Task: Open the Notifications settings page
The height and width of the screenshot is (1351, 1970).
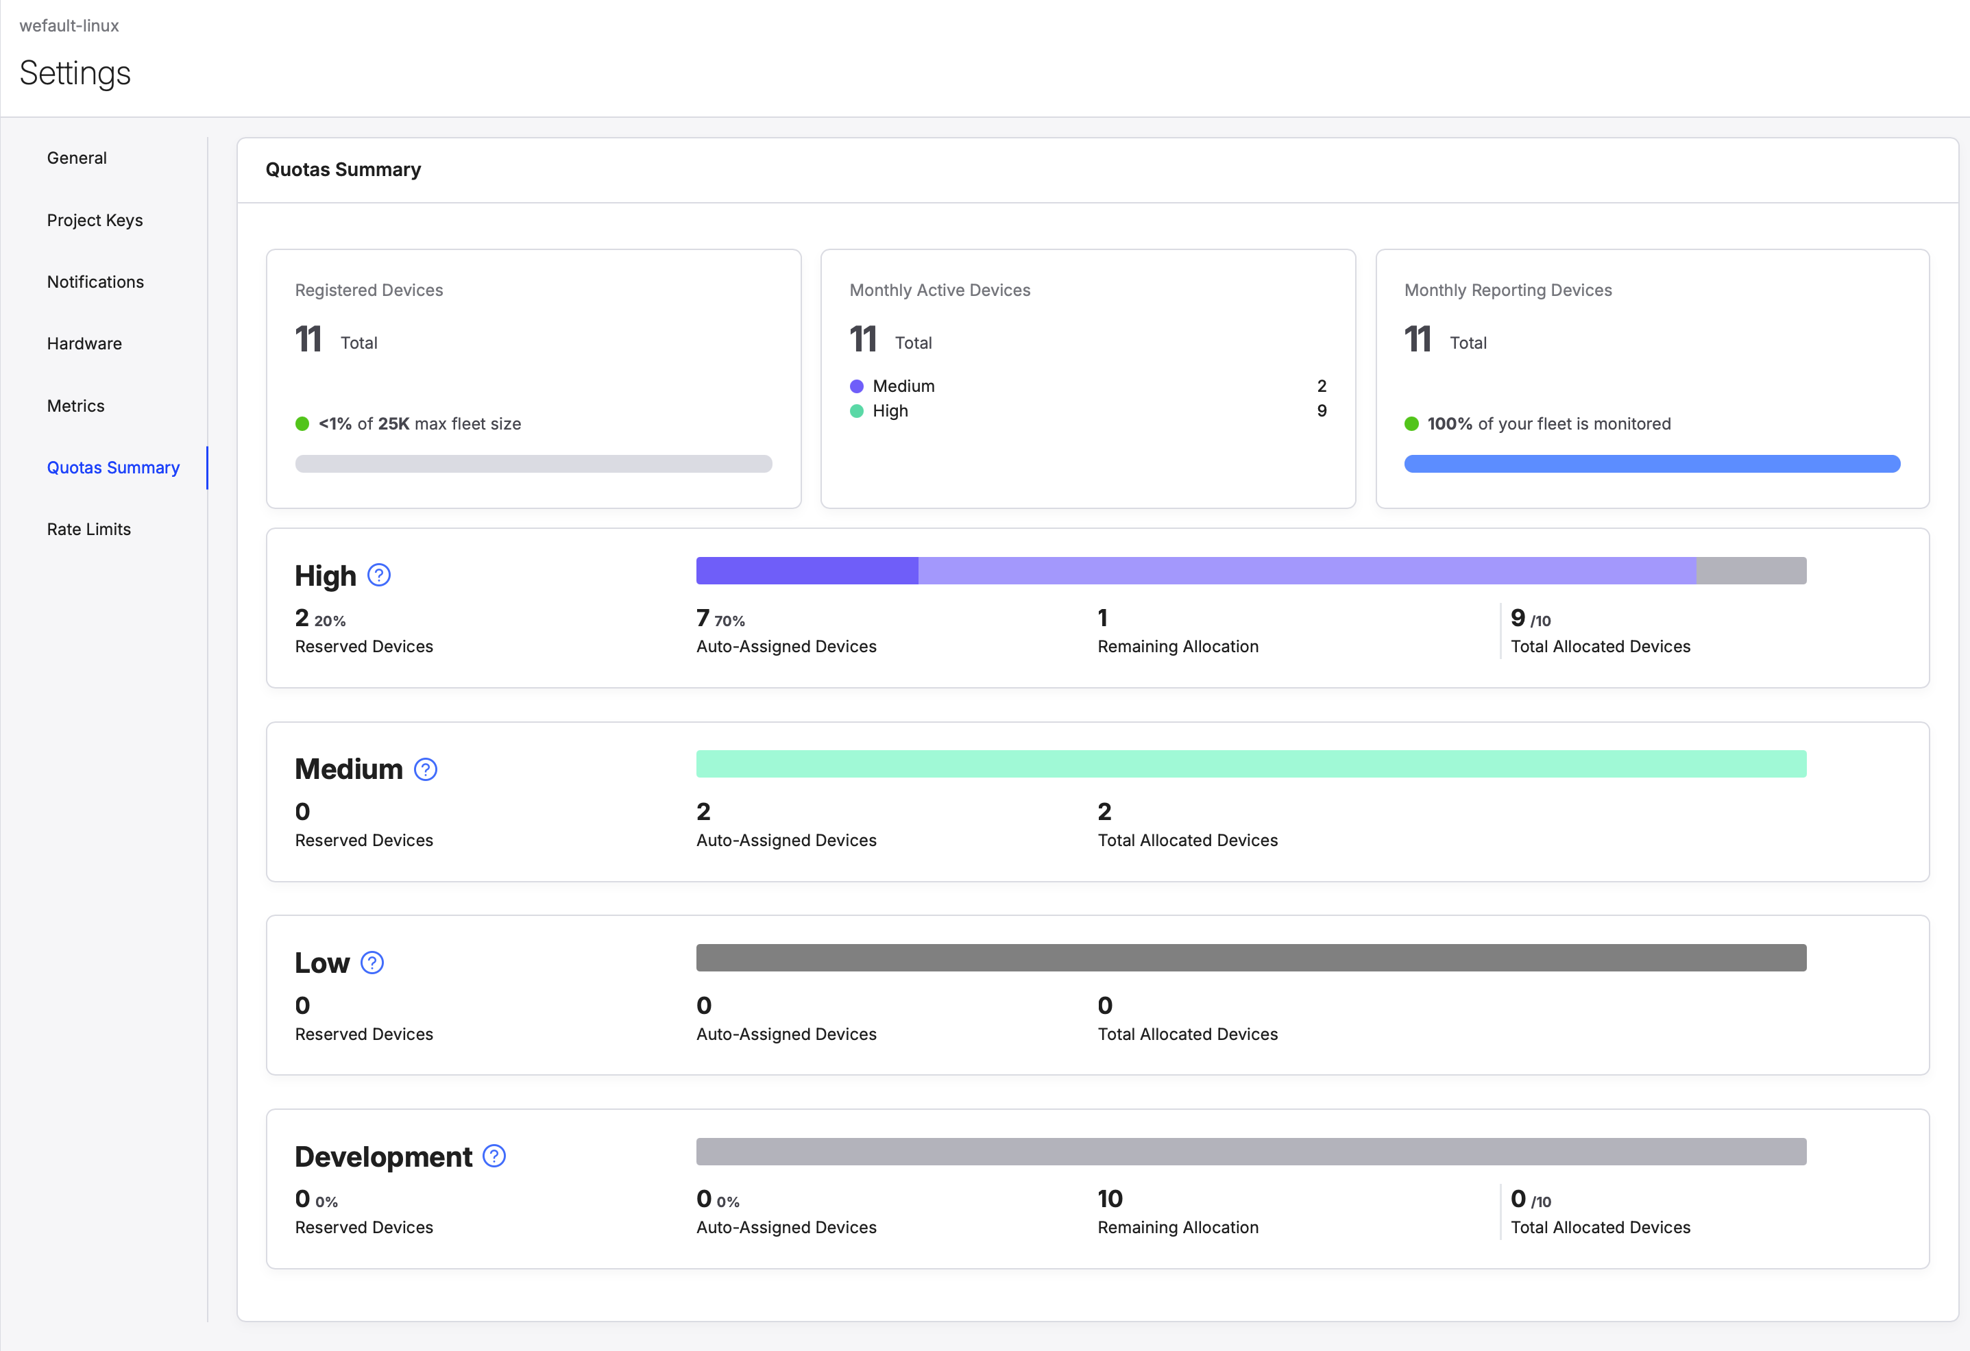Action: 95,282
